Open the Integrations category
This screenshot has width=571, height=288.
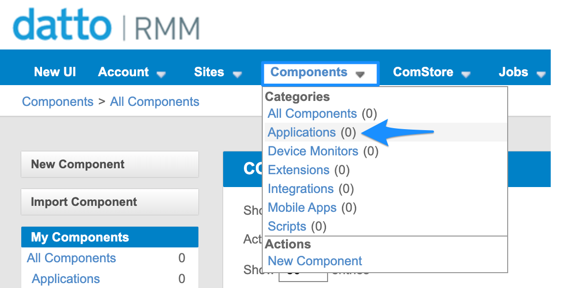tap(300, 189)
